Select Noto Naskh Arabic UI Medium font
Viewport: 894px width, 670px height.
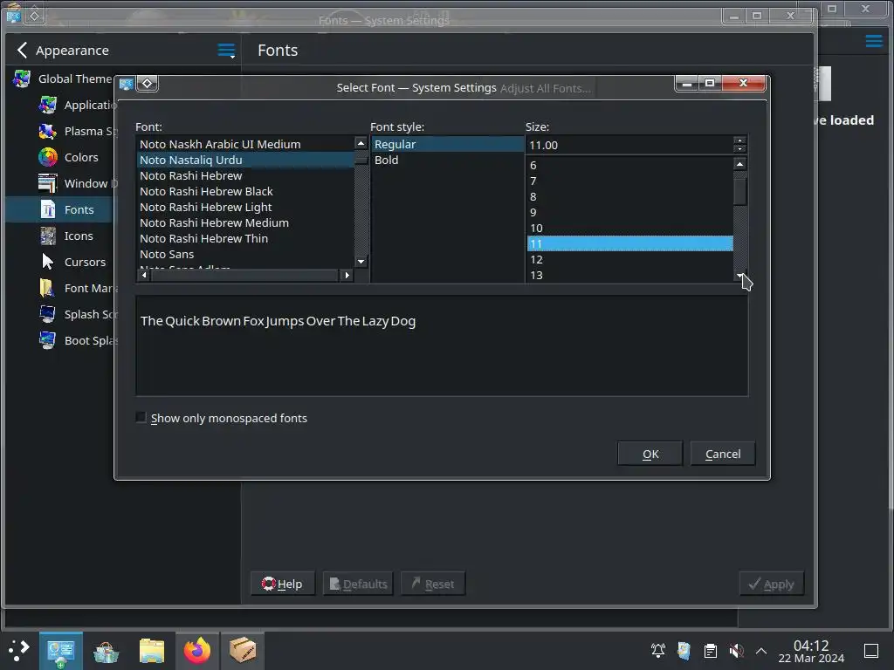click(x=245, y=144)
